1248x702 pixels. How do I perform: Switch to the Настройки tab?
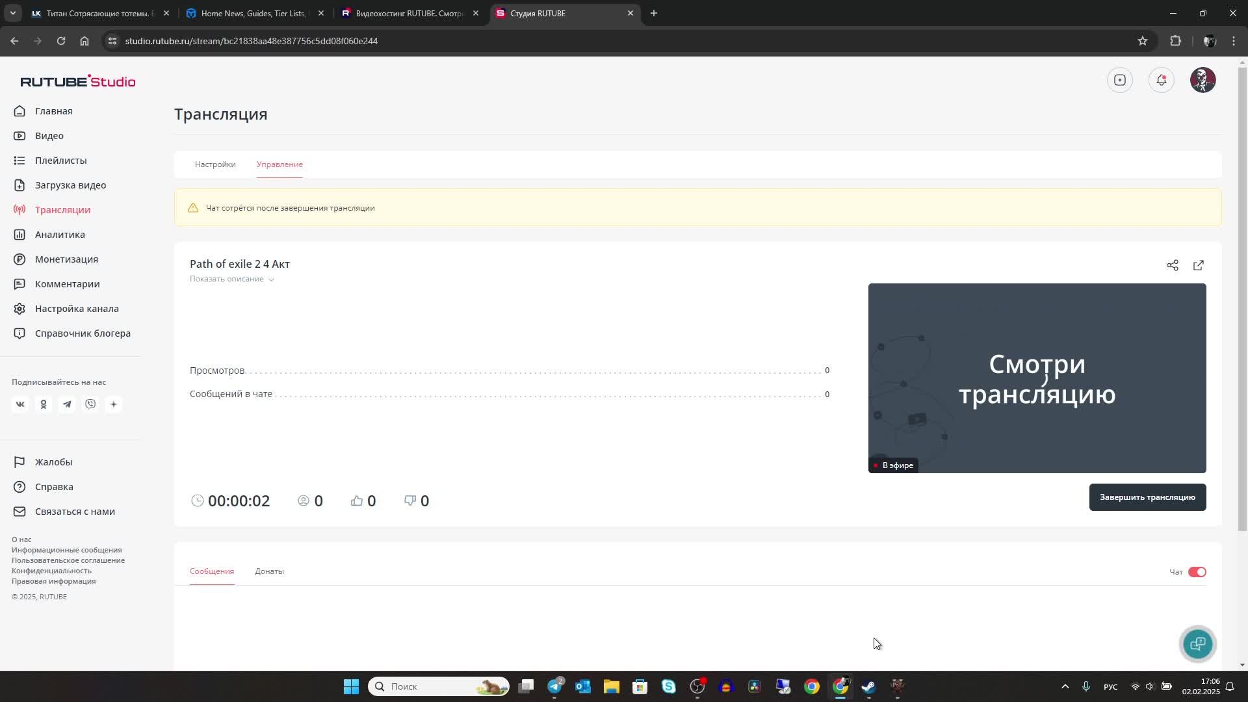coord(215,164)
